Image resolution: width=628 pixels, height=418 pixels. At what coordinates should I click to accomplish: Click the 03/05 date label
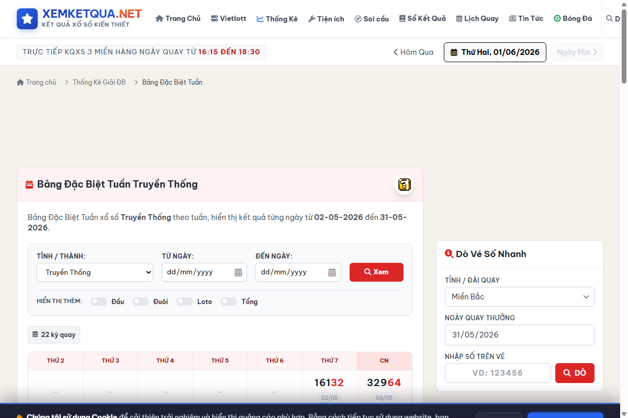point(384,398)
